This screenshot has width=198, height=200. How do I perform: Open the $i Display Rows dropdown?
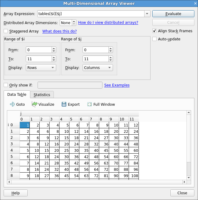(x=41, y=68)
